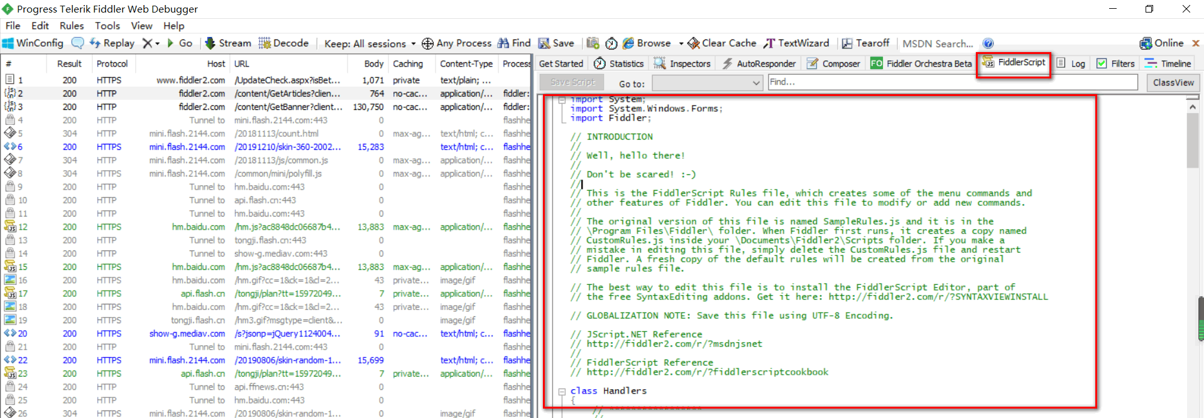Select session 12 hm.baidu.com row
Image resolution: width=1204 pixels, height=418 pixels.
pyautogui.click(x=266, y=227)
